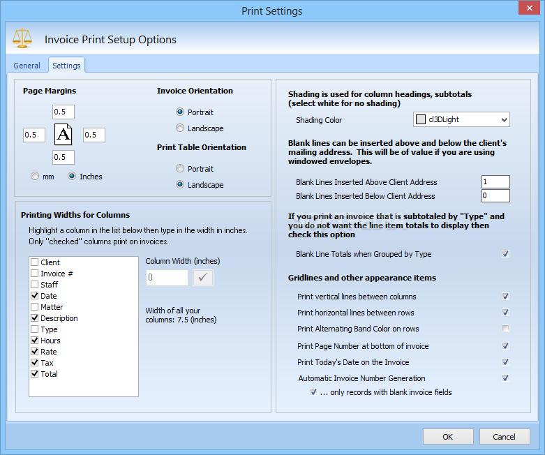
Task: Check the Staff column checkbox
Action: [x=35, y=284]
